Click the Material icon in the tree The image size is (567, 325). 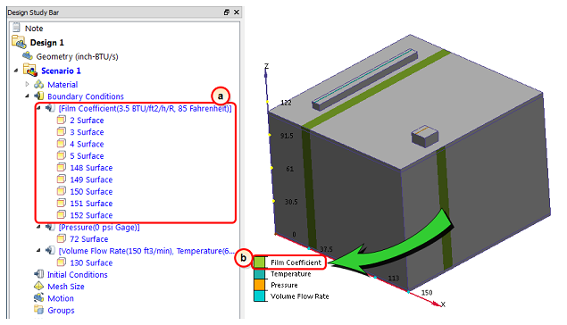pos(38,85)
